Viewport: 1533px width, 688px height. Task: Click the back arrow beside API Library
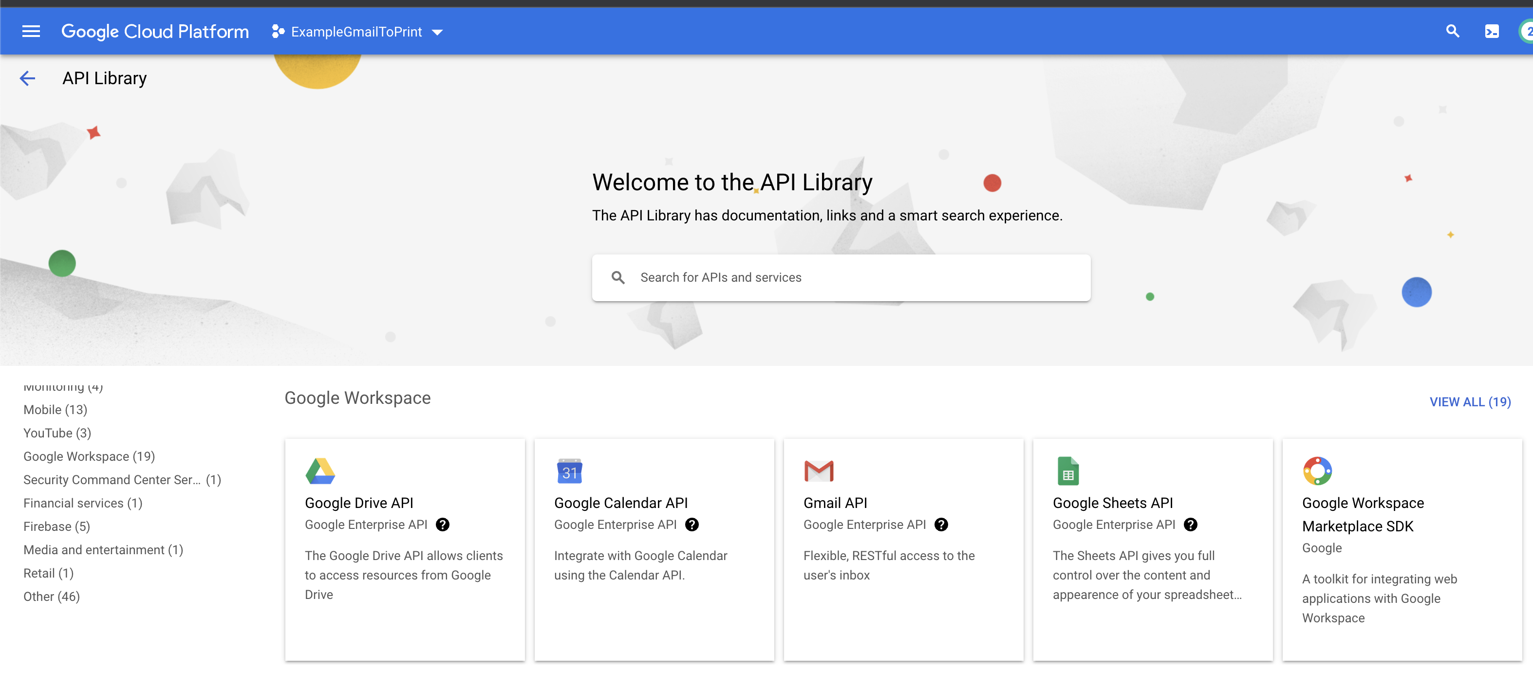pyautogui.click(x=27, y=78)
